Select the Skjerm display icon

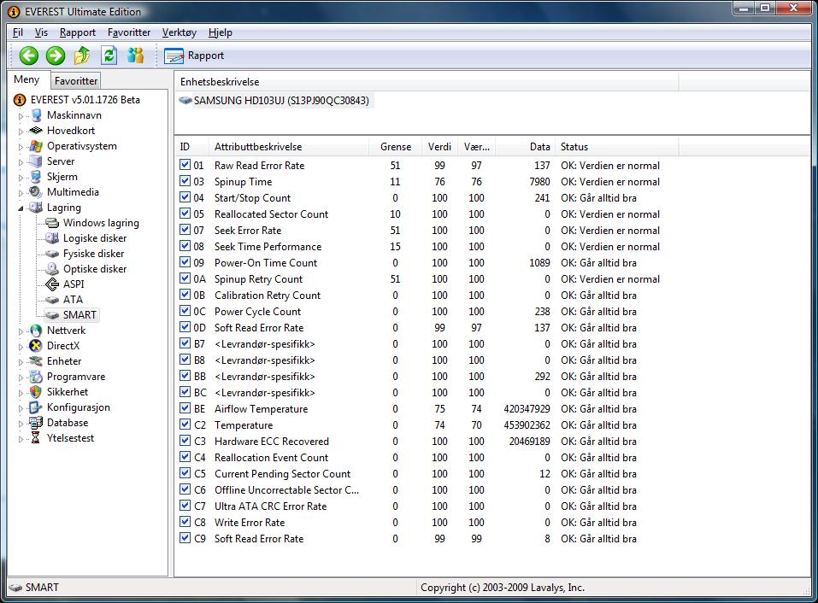pyautogui.click(x=36, y=177)
